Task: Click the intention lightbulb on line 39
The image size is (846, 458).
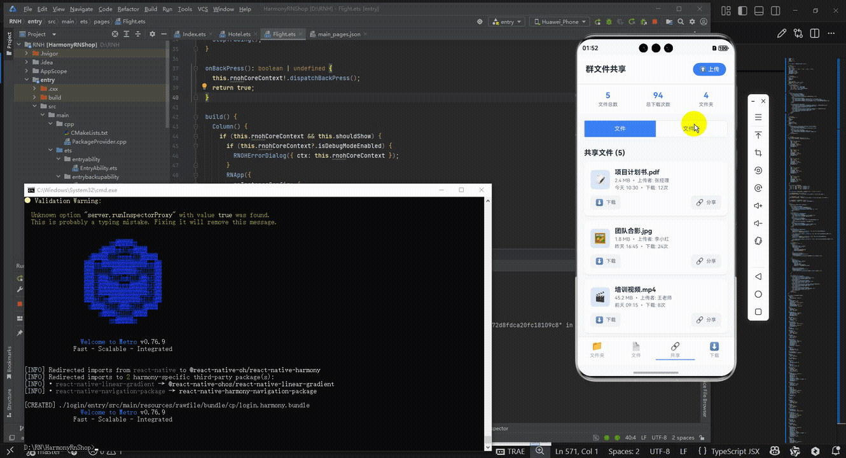Action: (x=204, y=87)
